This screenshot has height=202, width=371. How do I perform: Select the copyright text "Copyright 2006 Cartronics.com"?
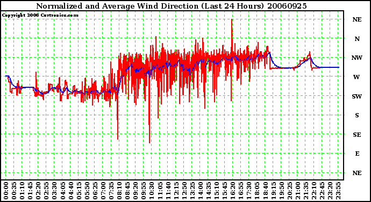click(40, 16)
